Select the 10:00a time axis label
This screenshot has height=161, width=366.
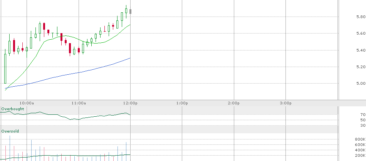pos(27,103)
